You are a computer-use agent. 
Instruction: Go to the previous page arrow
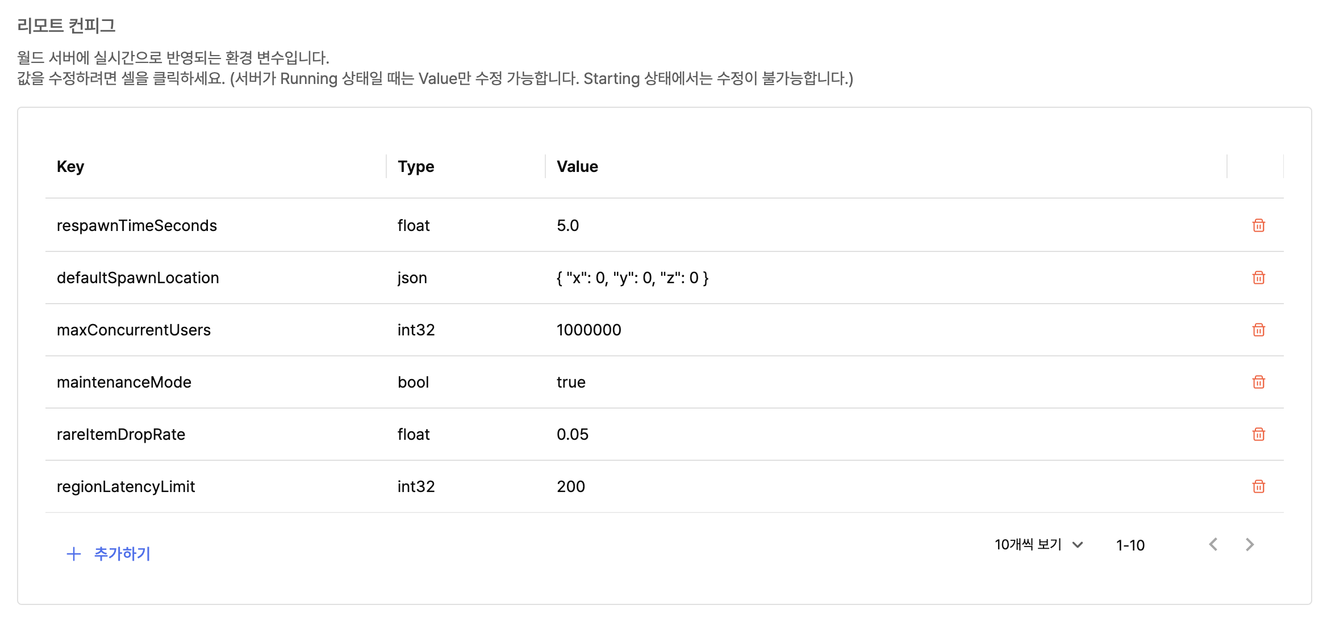(1213, 545)
